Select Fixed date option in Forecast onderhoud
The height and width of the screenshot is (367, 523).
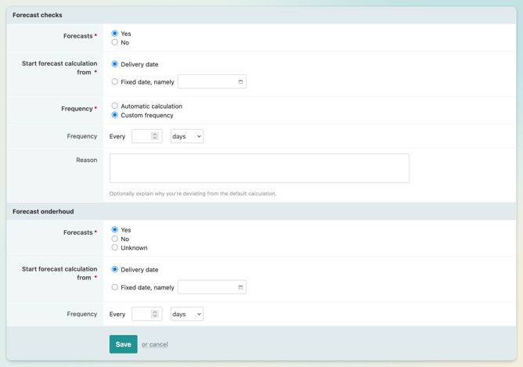115,287
